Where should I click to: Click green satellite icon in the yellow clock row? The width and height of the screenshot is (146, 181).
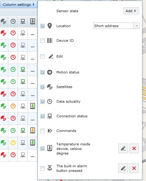(3, 143)
